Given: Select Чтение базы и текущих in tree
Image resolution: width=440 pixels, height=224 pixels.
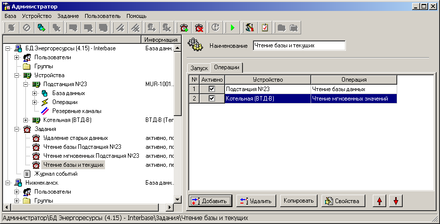Looking at the screenshot, I should tap(73, 165).
